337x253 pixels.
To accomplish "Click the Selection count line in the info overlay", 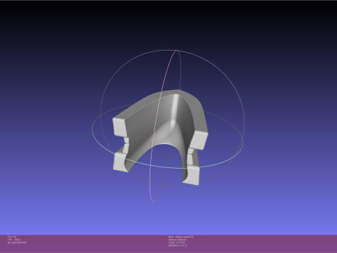I will pyautogui.click(x=178, y=245).
